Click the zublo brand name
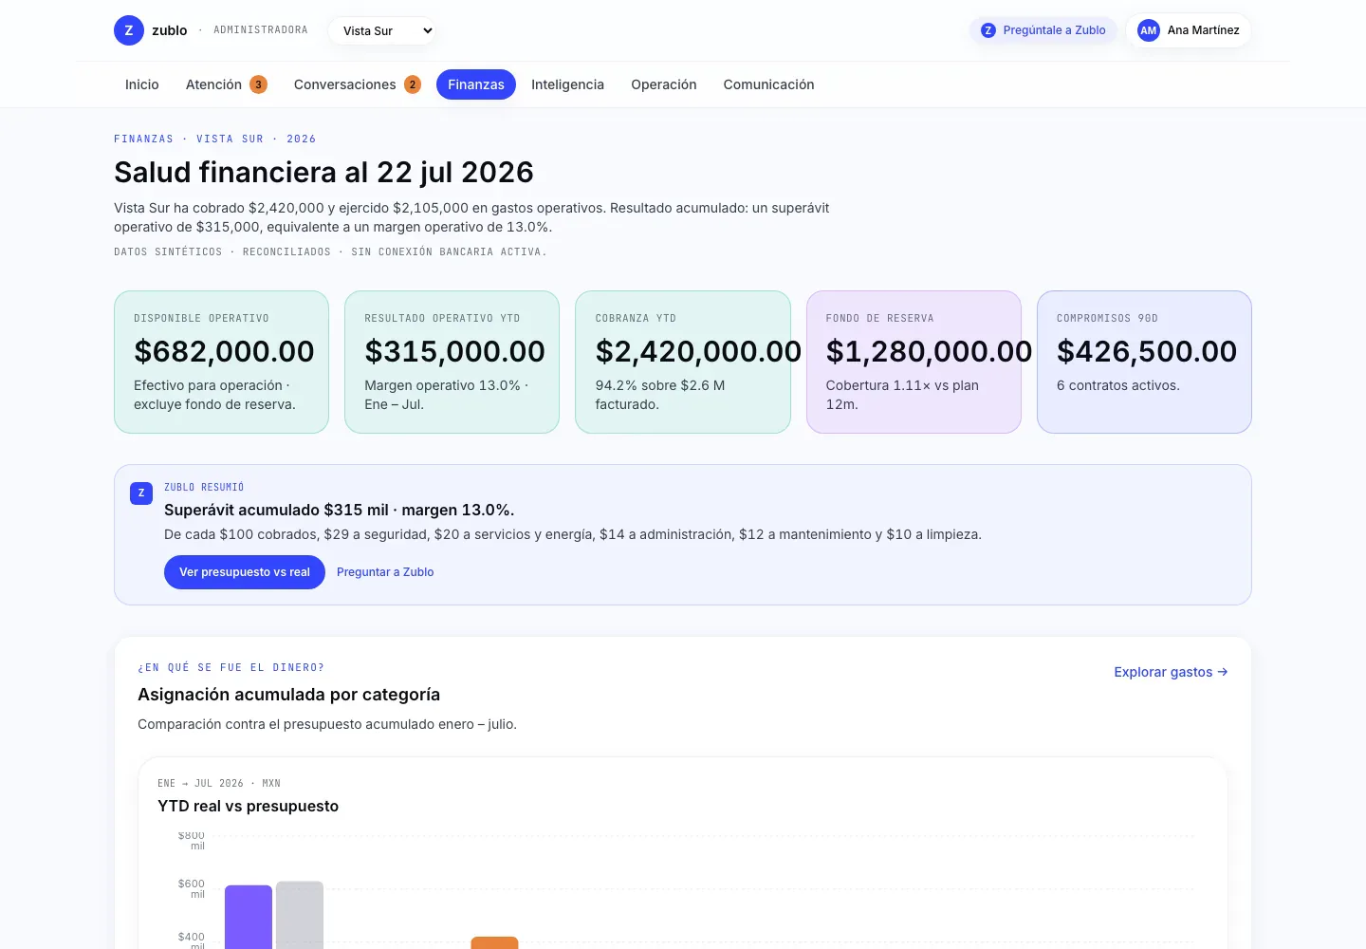Viewport: 1366px width, 949px height. [x=170, y=30]
